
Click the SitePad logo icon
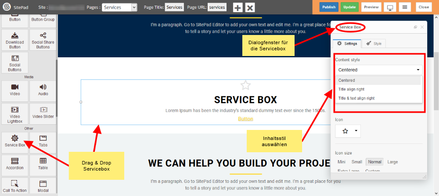7,7
